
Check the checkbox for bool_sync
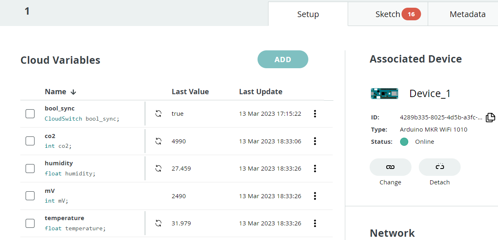pos(30,114)
